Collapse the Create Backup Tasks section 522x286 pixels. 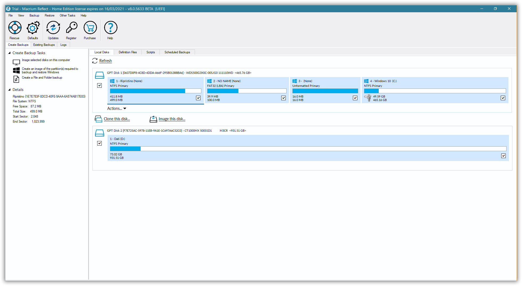click(x=9, y=53)
